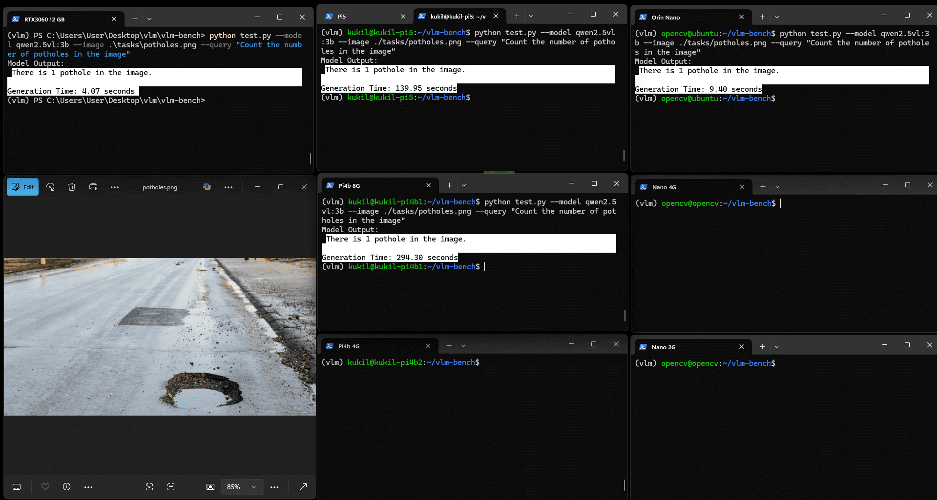Click "Generation Time: 9.40 seconds" in Orin Nano terminal
Screen dimensions: 937x500
tap(698, 89)
